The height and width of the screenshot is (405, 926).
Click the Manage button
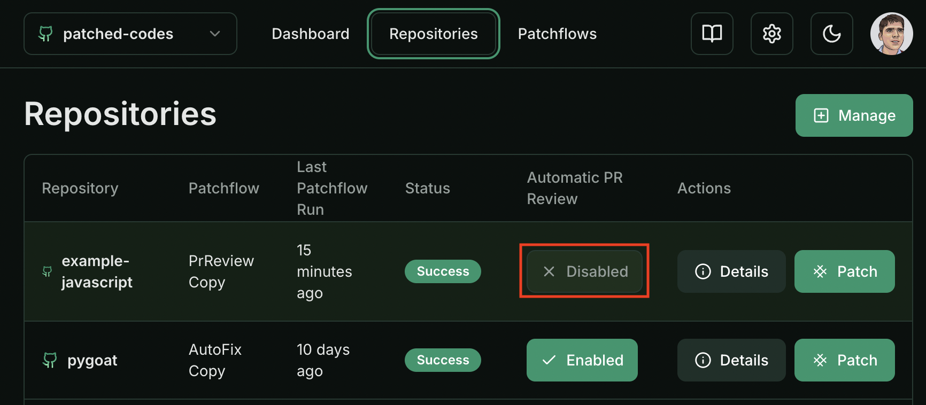pyautogui.click(x=854, y=115)
